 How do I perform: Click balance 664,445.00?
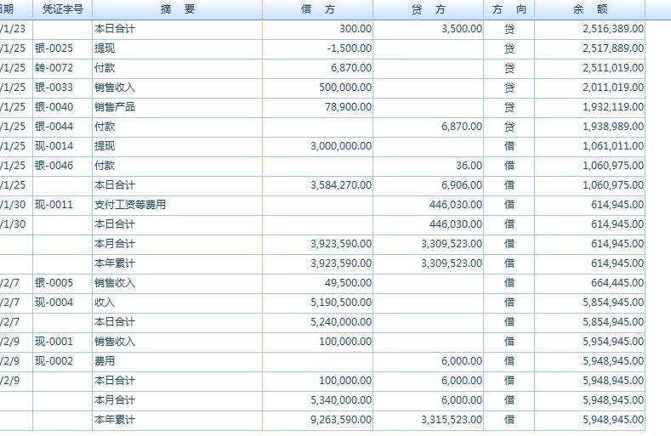pos(617,283)
